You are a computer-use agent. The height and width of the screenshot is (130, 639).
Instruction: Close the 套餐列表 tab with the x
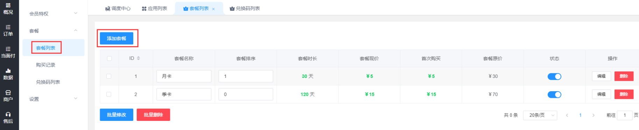pos(213,9)
